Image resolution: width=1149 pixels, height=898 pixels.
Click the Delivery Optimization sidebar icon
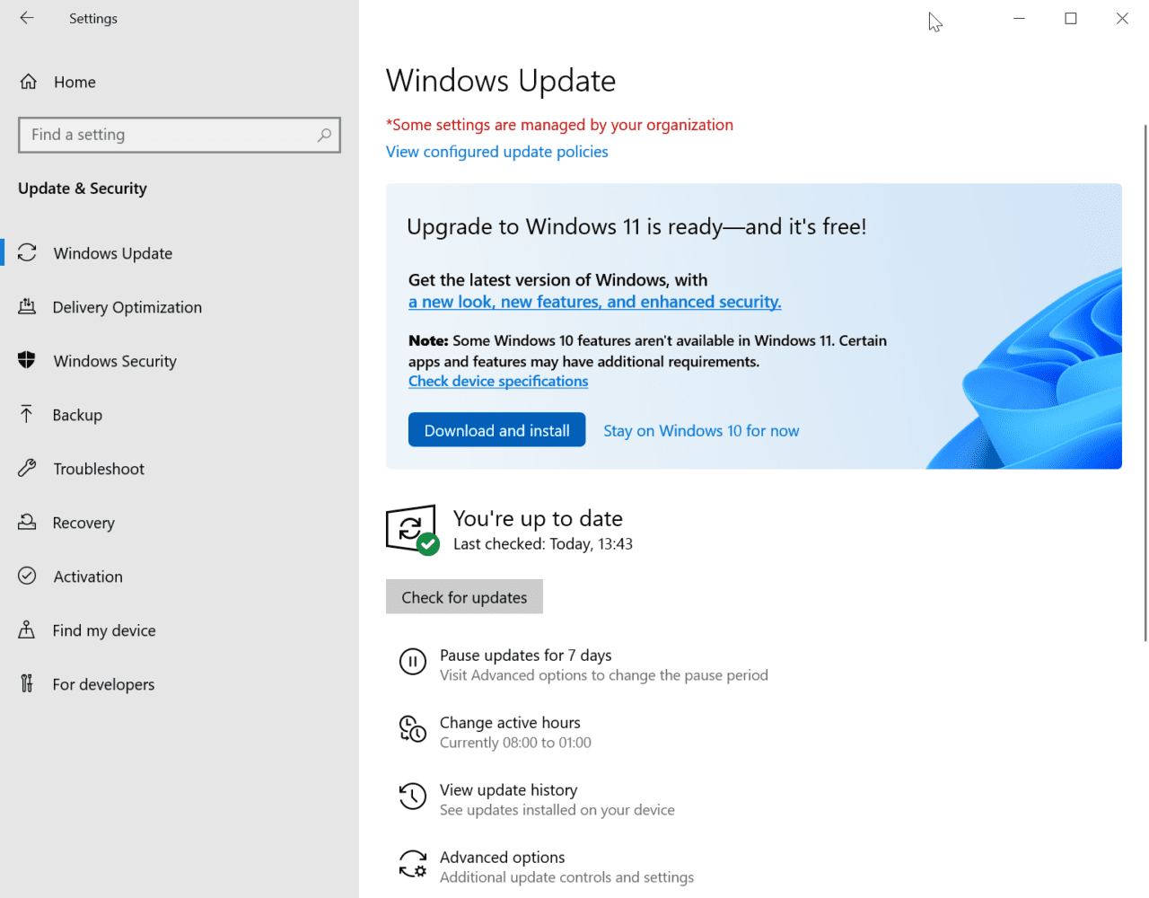pyautogui.click(x=27, y=307)
